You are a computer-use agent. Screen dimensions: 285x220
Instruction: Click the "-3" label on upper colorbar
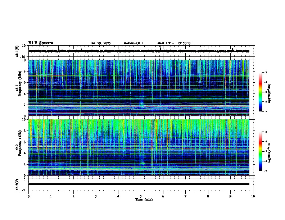coord(266,73)
